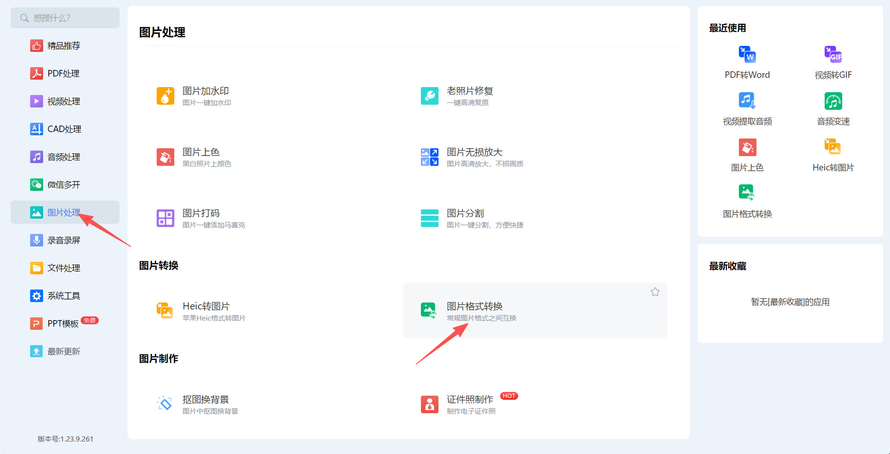The image size is (890, 454).
Task: Focus the 想搜什么? search box
Action: [65, 18]
